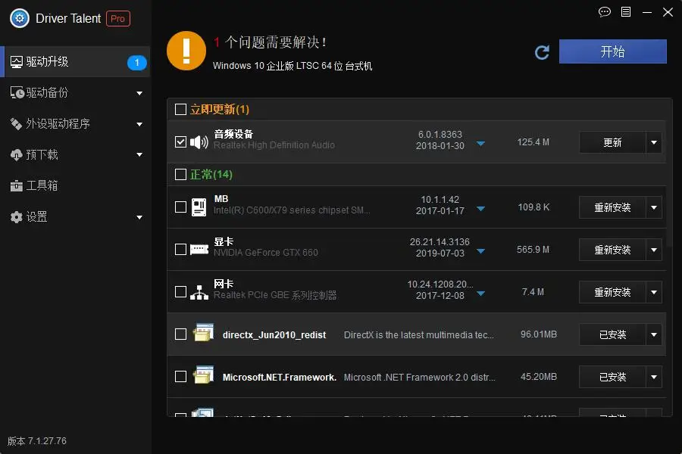682x454 pixels.
Task: Check the Microsoft.NET.Framework checkbox
Action: tap(180, 376)
